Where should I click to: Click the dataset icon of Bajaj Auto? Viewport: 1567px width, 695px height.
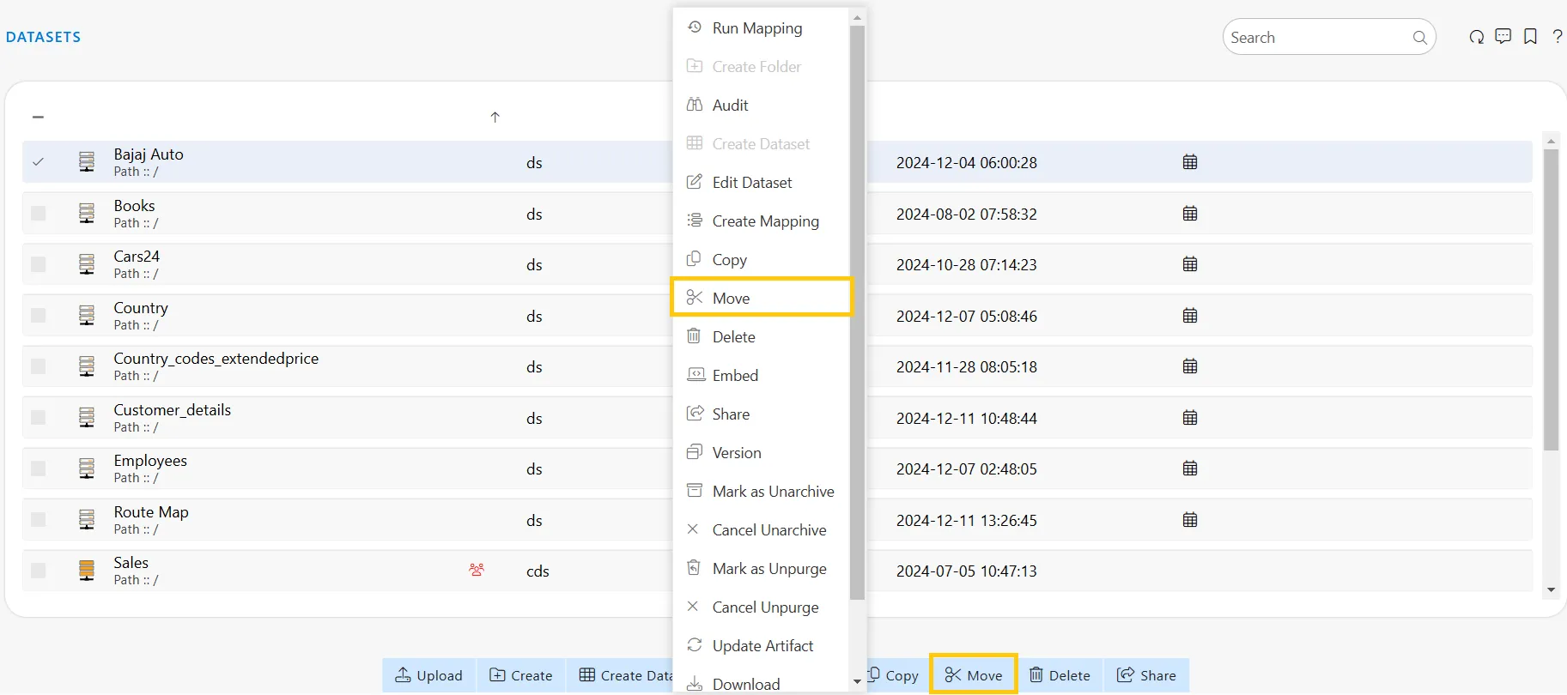click(x=87, y=161)
